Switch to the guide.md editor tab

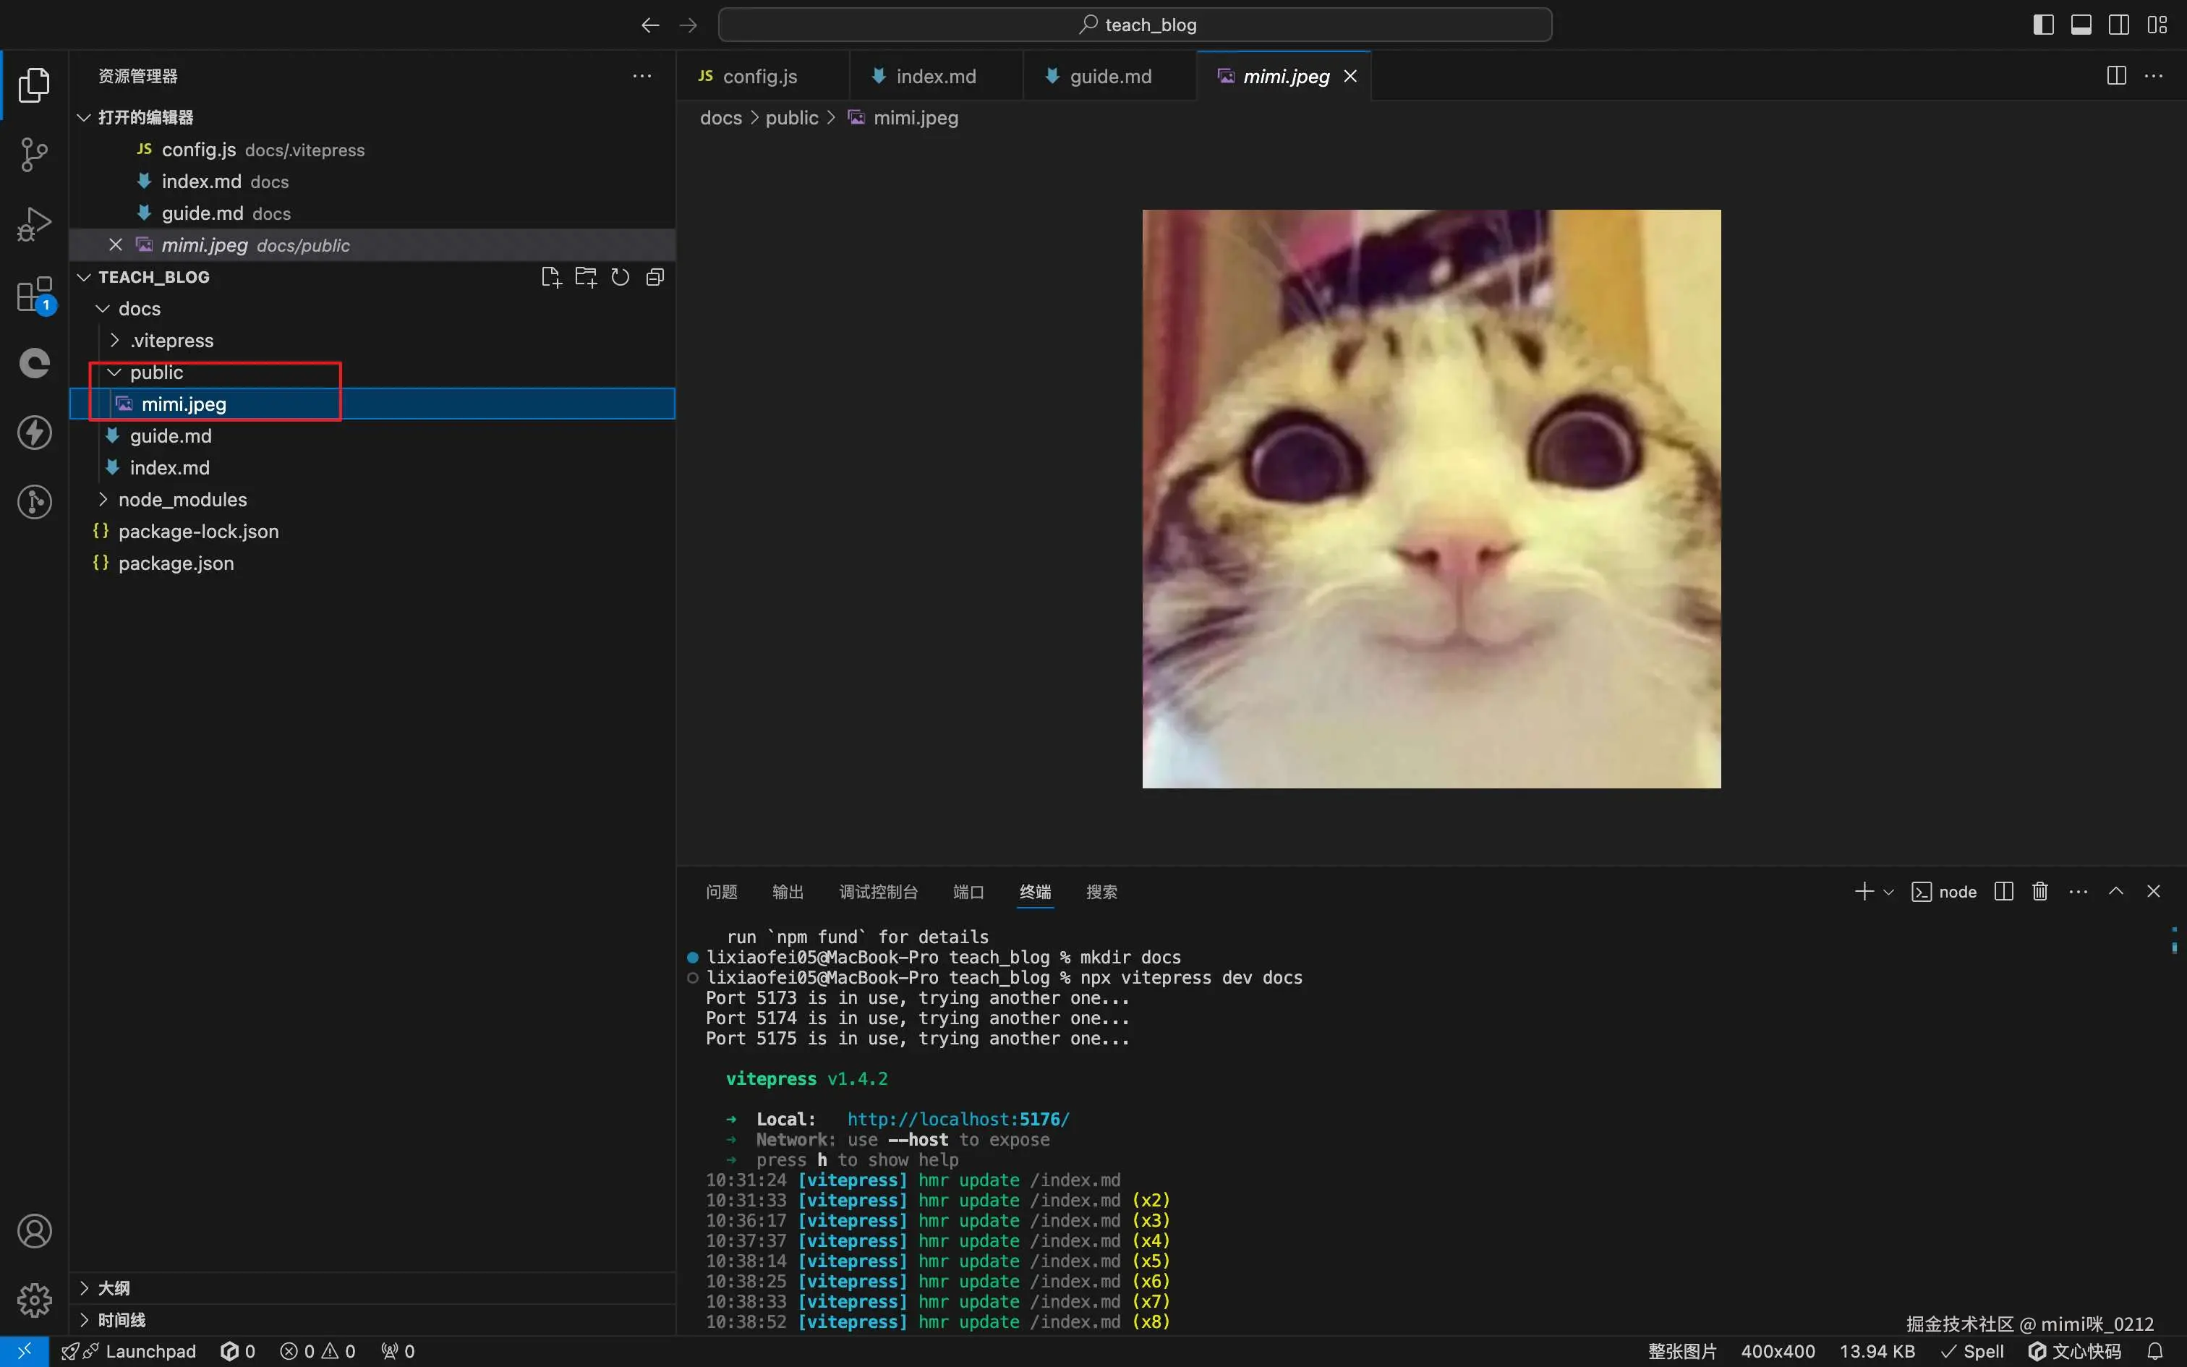coord(1109,77)
